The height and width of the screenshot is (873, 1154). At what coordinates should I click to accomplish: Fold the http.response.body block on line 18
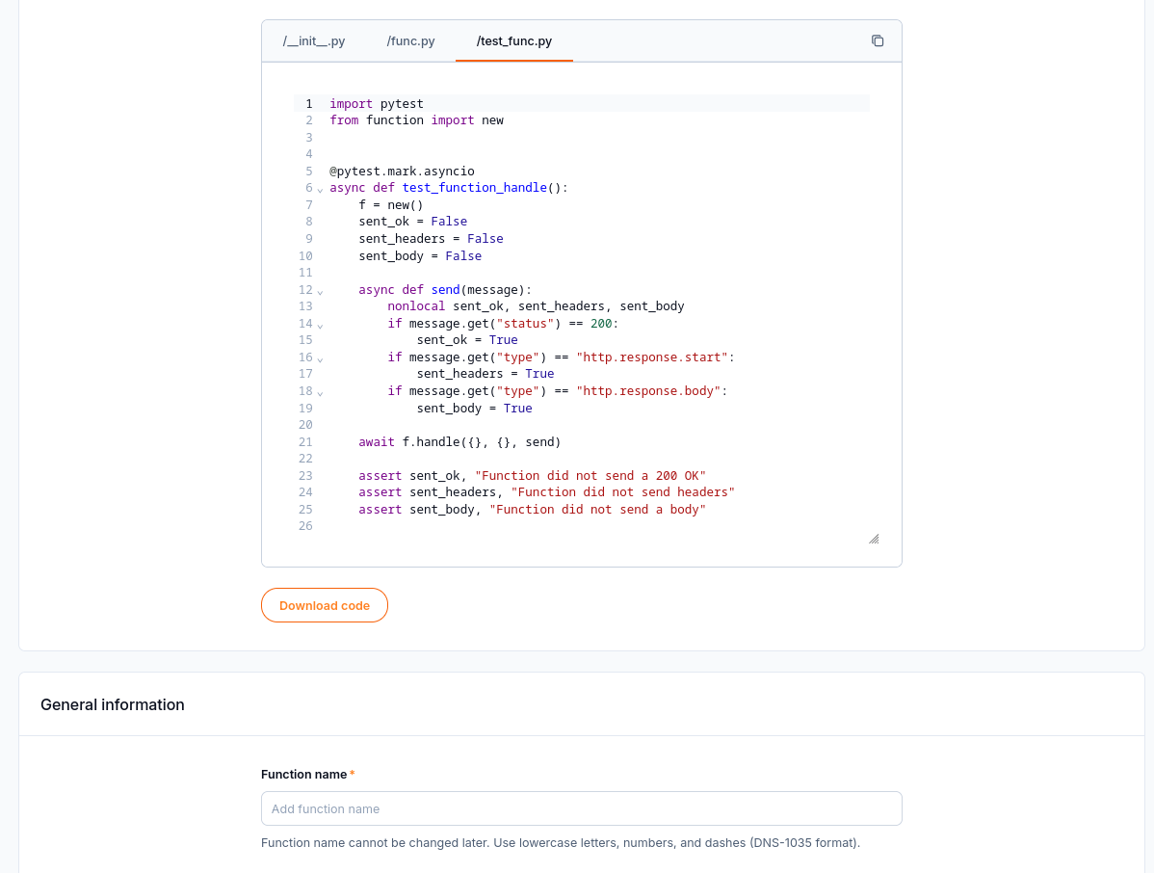(320, 393)
